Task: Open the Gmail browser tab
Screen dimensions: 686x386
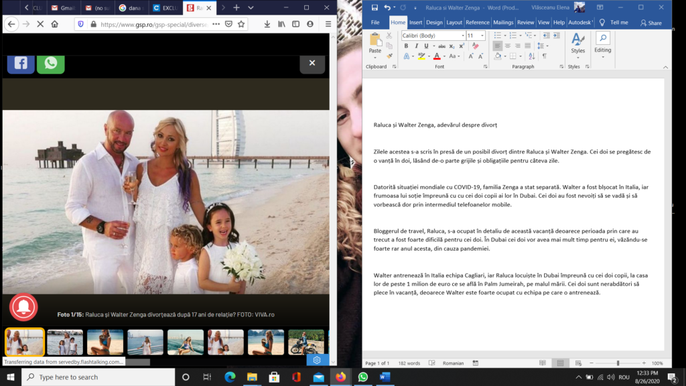Action: pos(65,8)
